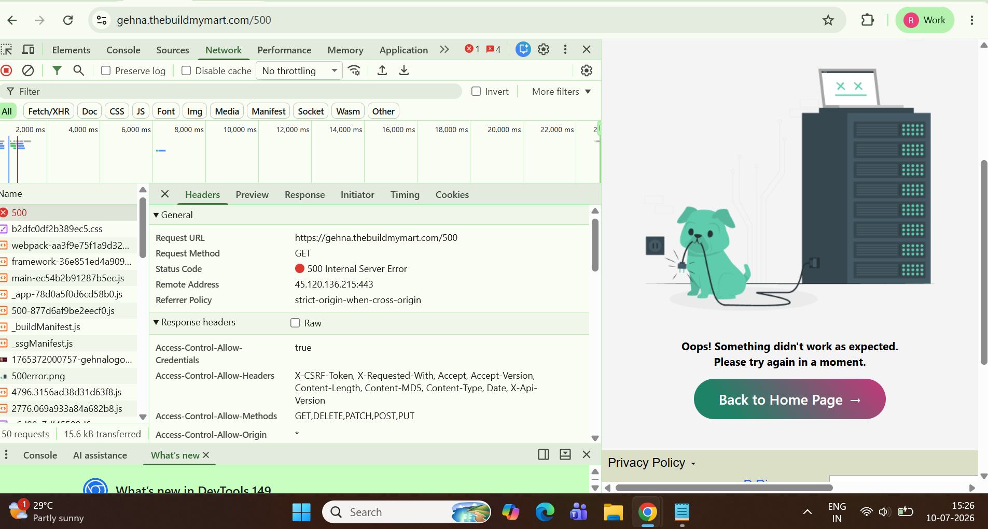This screenshot has width=988, height=529.
Task: Click the page horizontal scrollbar thumb
Action: point(724,488)
